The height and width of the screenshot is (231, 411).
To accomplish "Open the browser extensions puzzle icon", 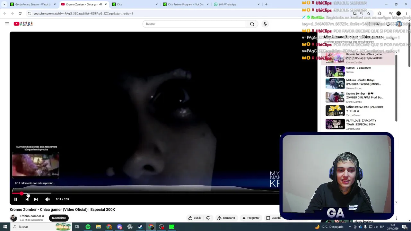I will tap(379, 13).
